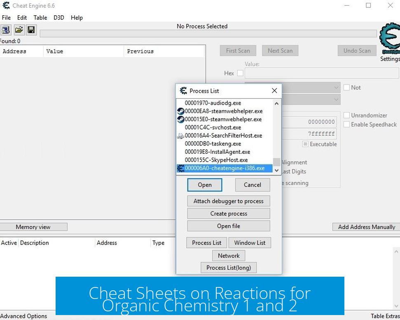Click Attach debugger to process
Image resolution: width=400 pixels, height=320 pixels.
click(229, 201)
